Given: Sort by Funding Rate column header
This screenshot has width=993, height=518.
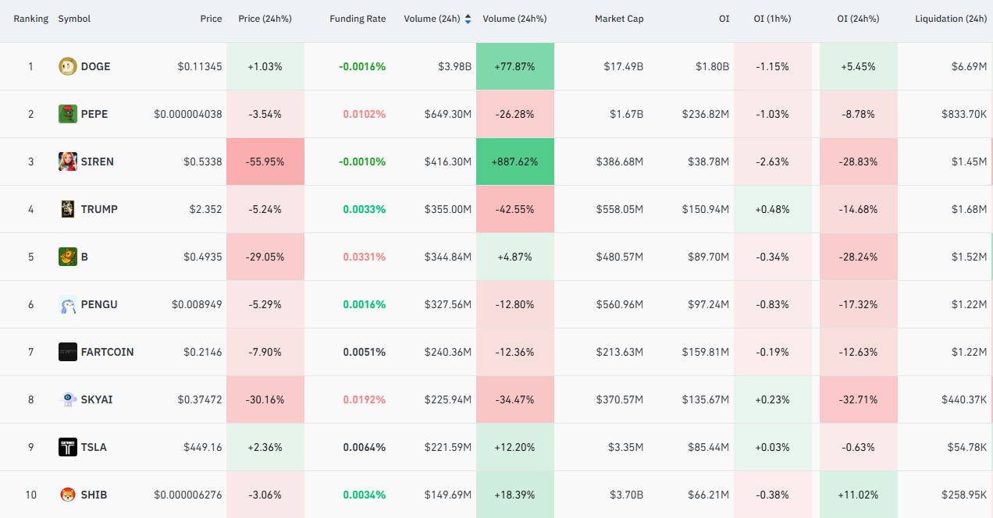Looking at the screenshot, I should point(358,19).
